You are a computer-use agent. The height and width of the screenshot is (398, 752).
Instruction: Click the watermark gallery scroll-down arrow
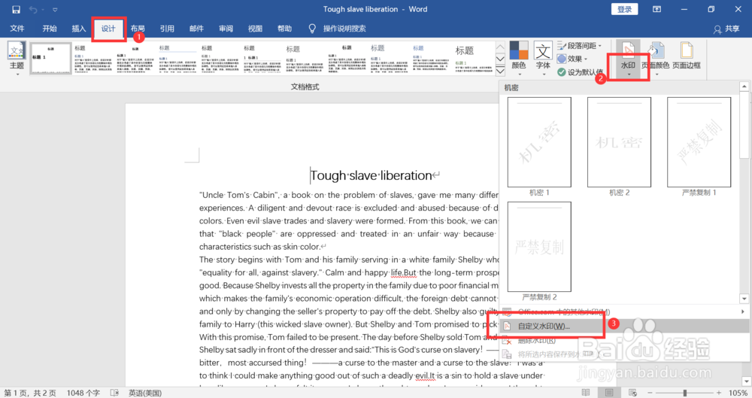click(744, 299)
